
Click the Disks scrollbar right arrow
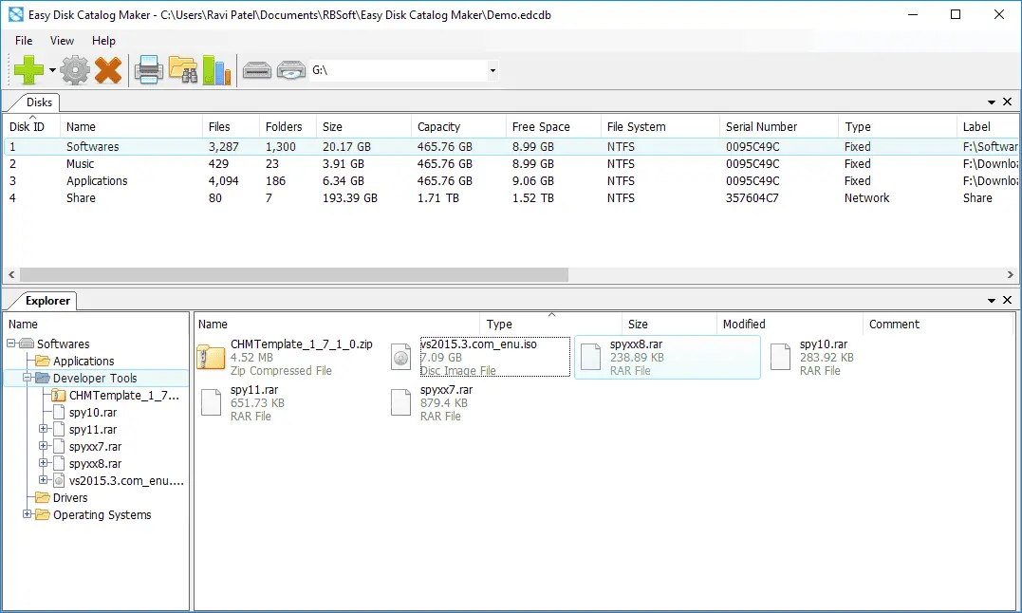(1011, 275)
